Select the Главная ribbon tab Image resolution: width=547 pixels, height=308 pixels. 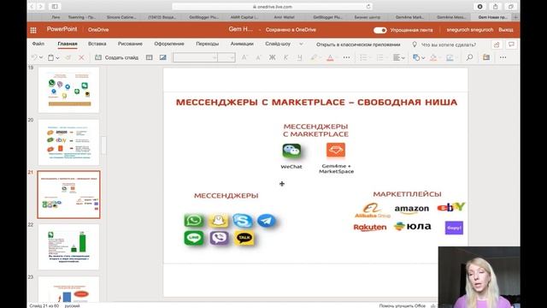68,44
